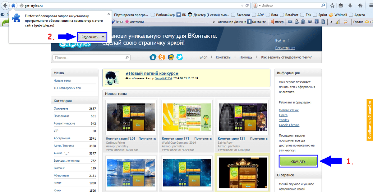The width and height of the screenshot is (373, 192).
Task: Open the WMmail bookmark
Action: (338, 15)
